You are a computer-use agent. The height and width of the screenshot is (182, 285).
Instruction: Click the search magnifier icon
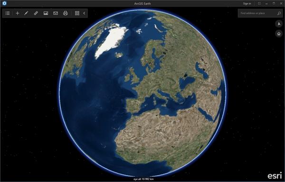[279, 13]
